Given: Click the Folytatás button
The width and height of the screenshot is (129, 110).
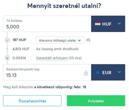Looking at the screenshot, I should [x=96, y=101].
